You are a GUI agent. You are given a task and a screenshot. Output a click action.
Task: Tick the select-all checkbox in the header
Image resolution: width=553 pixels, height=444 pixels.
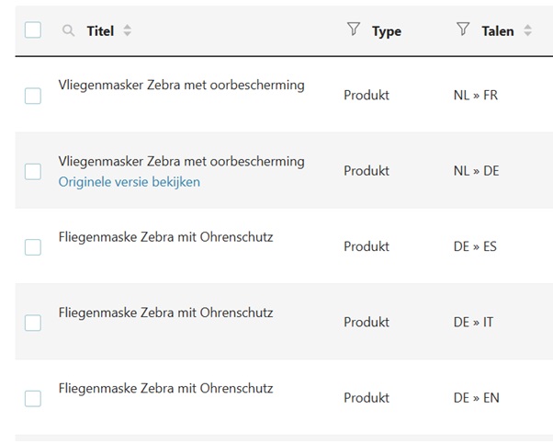(33, 29)
